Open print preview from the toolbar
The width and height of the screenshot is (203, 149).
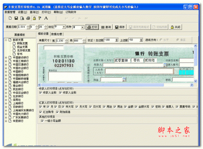pos(22,18)
